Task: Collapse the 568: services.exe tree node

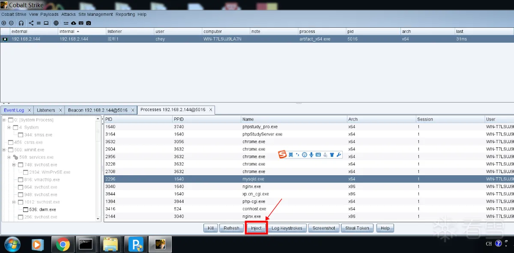Action: pos(9,157)
